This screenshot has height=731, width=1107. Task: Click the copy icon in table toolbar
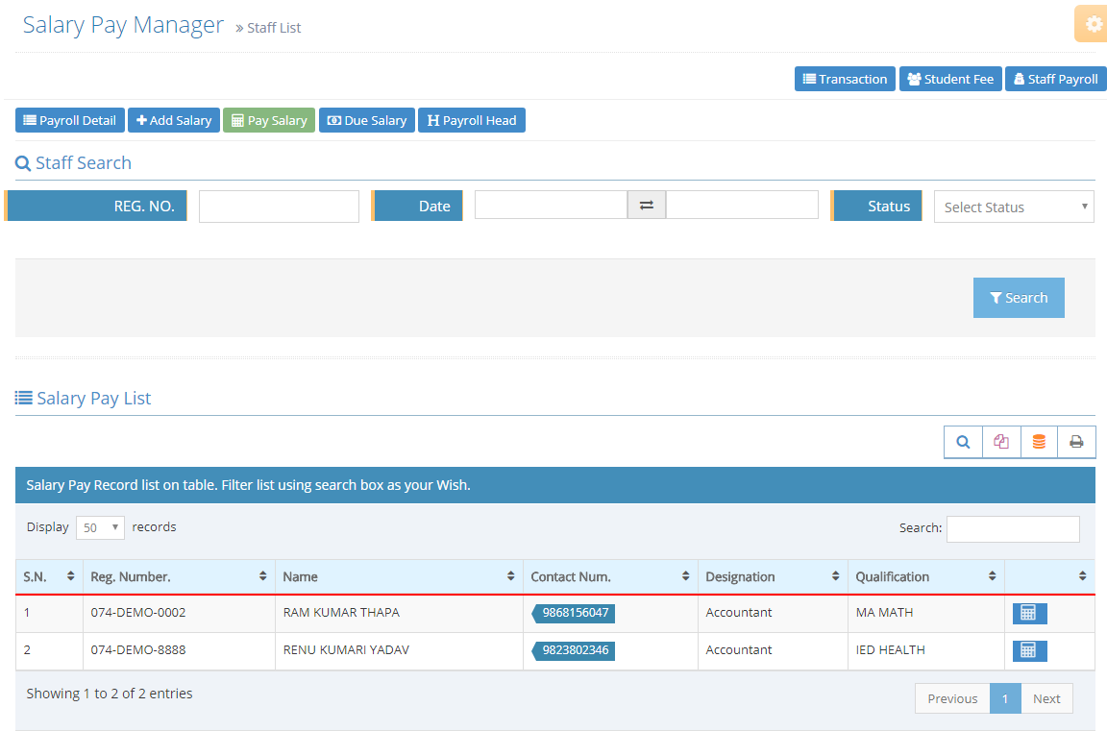click(1001, 442)
